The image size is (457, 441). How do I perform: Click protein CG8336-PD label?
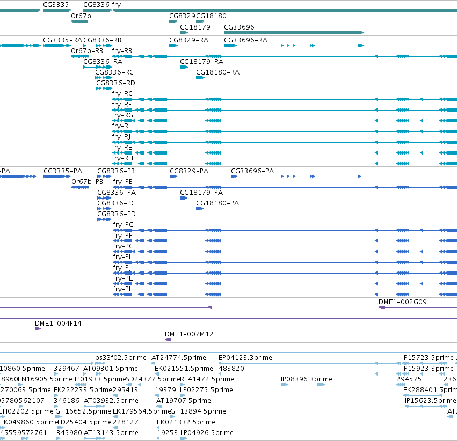[117, 214]
